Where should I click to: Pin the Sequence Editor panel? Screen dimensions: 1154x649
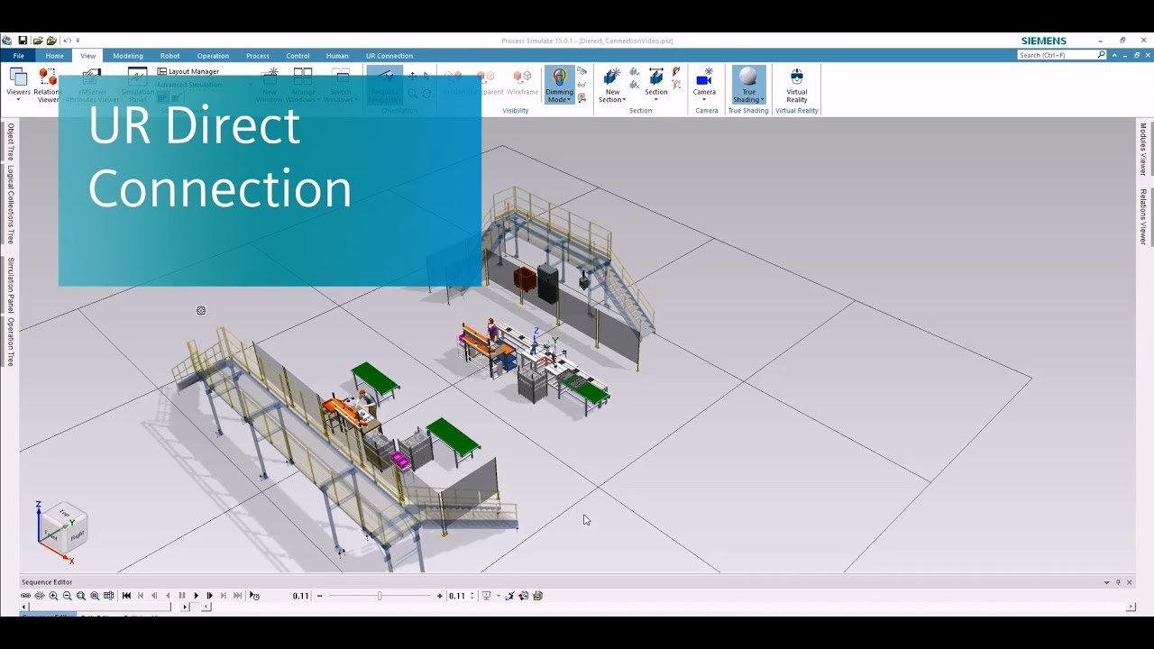(1119, 582)
